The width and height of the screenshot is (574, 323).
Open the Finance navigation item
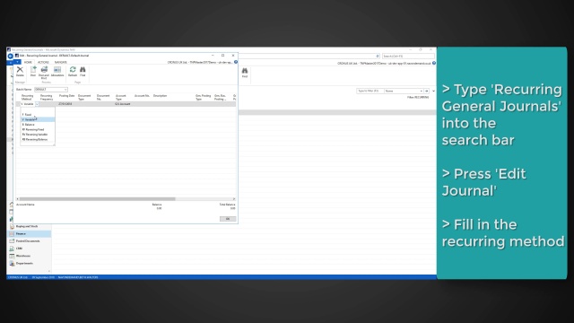coord(30,233)
